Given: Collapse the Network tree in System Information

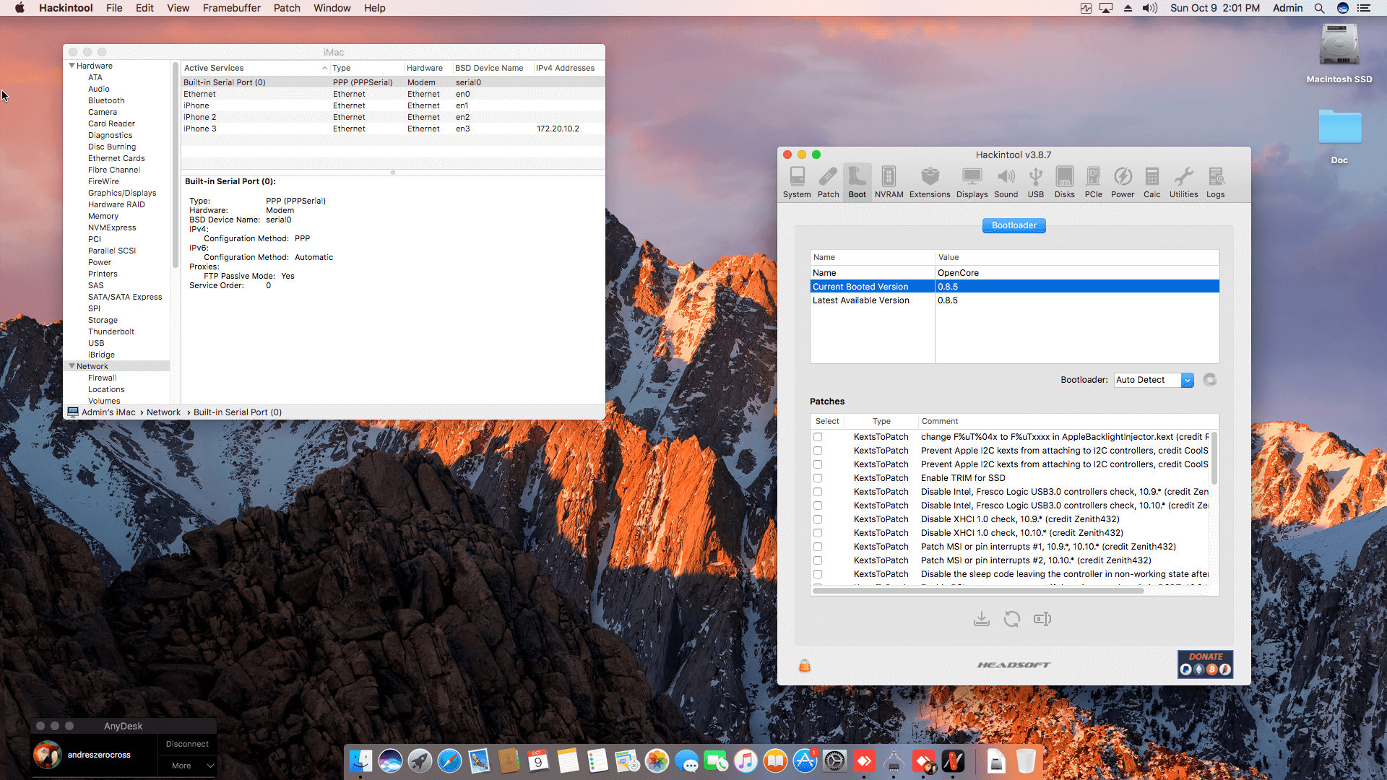Looking at the screenshot, I should click(x=72, y=366).
